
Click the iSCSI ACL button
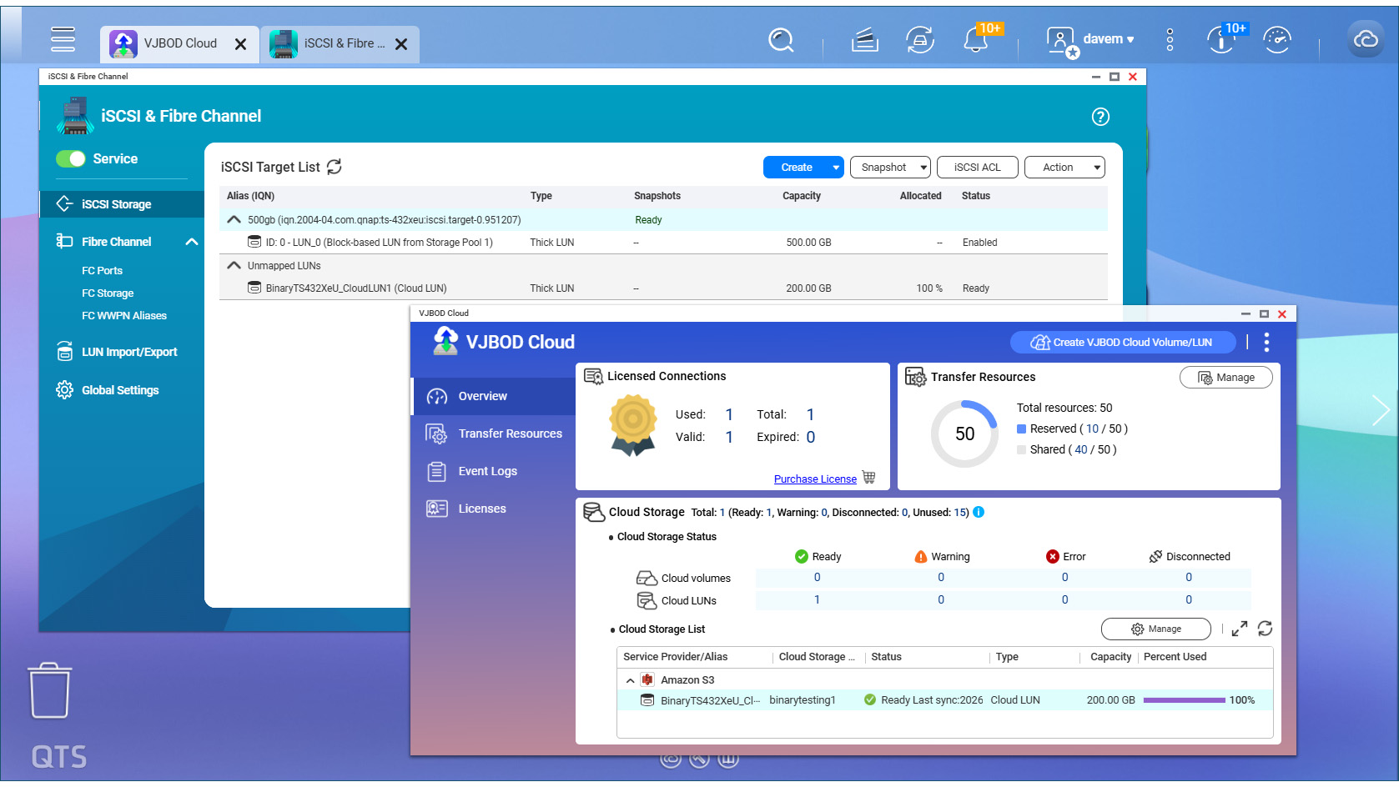[x=977, y=168]
